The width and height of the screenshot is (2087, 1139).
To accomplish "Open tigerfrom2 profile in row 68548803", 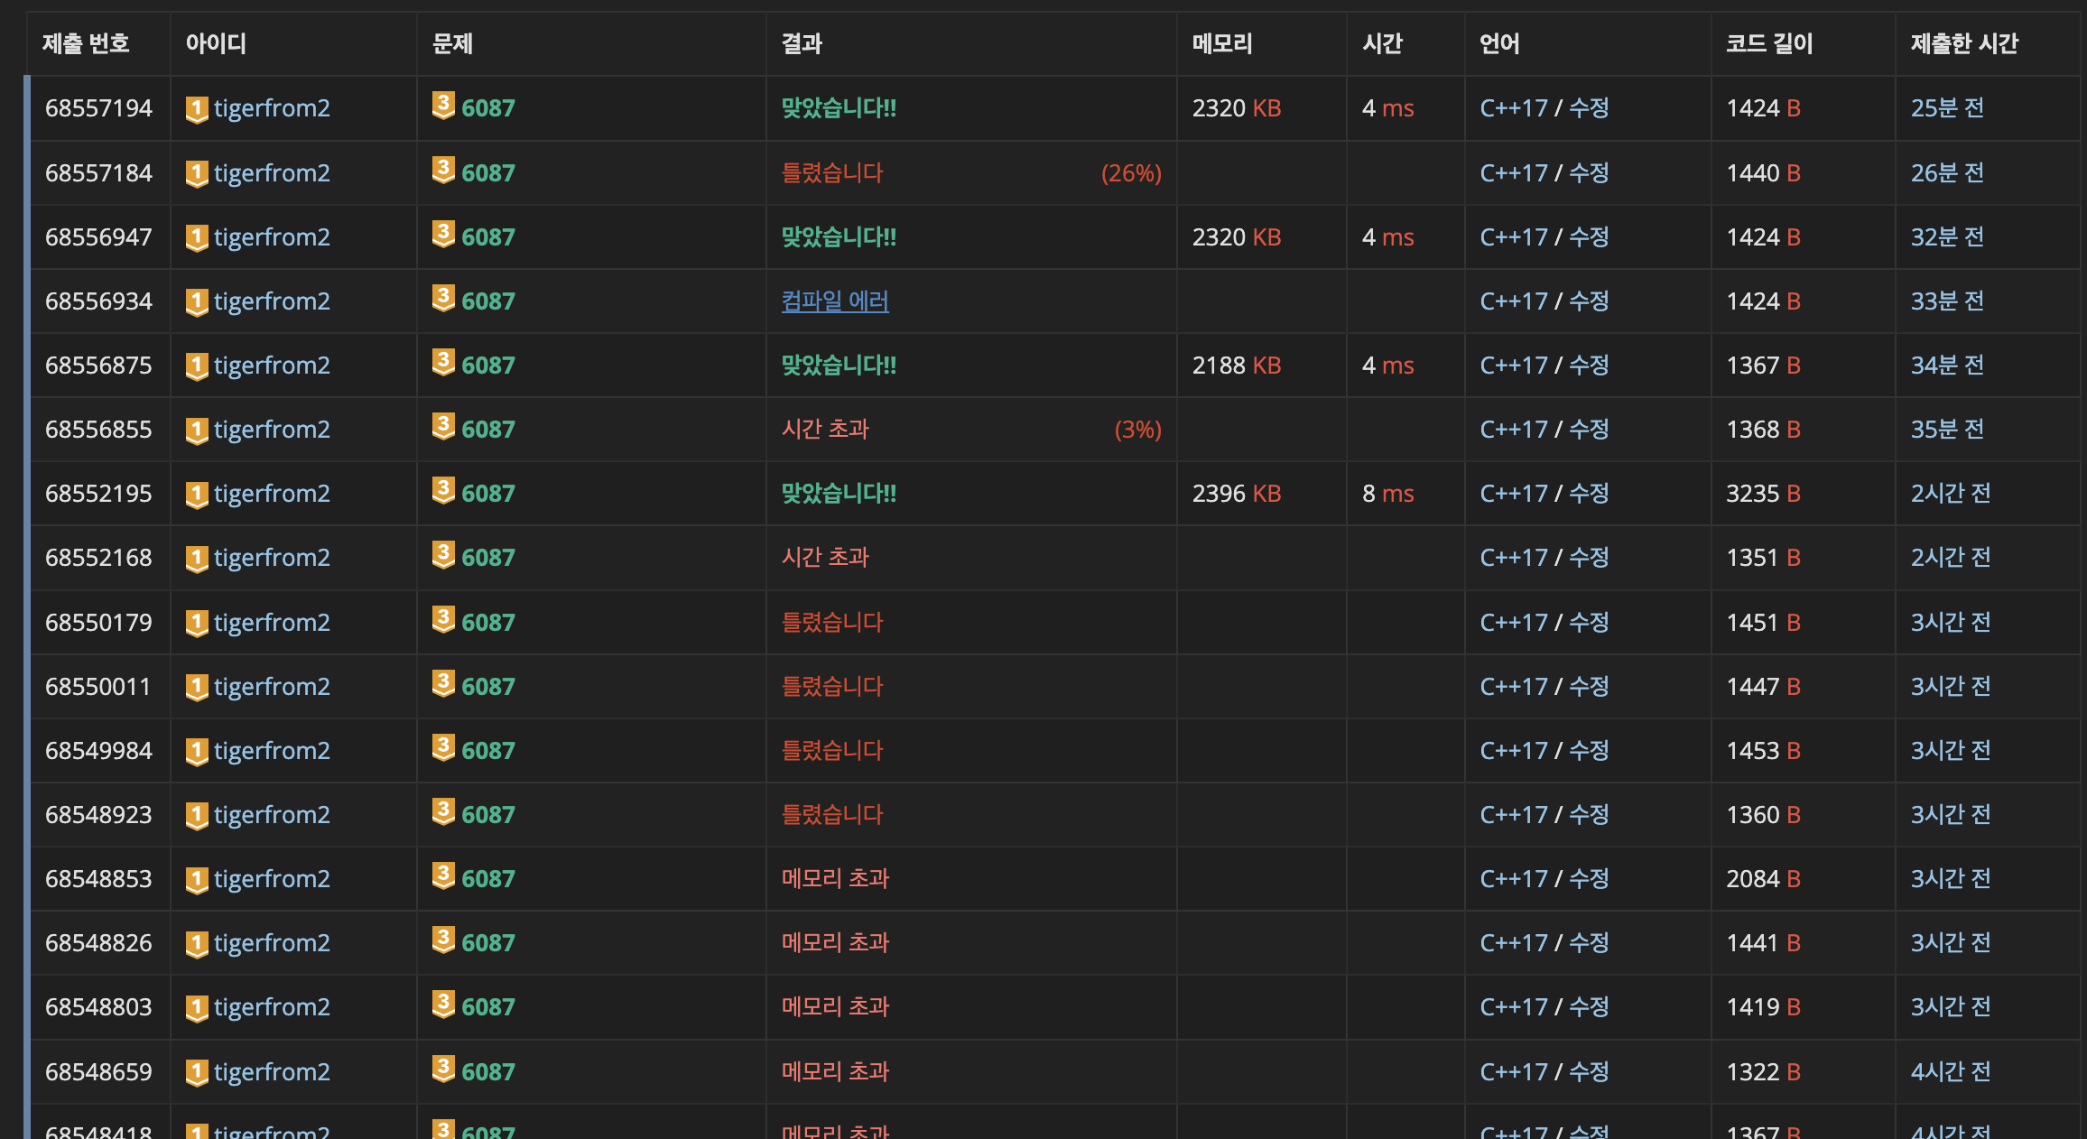I will tap(272, 1007).
